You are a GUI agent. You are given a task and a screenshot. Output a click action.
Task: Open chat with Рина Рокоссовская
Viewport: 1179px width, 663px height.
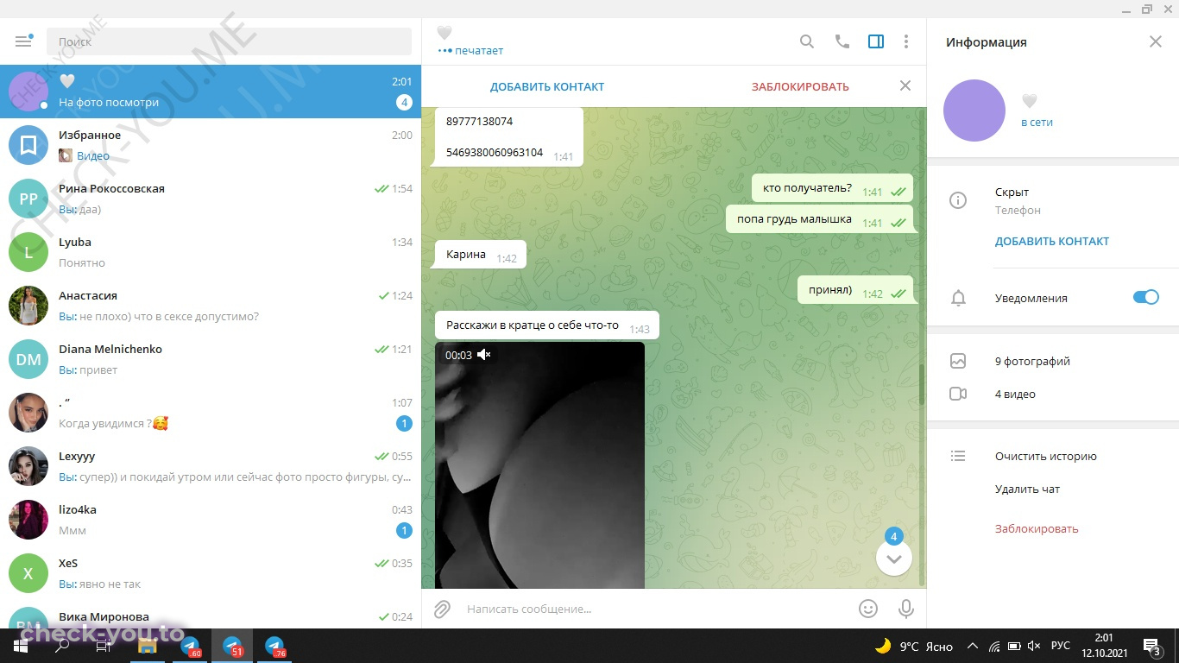(x=211, y=199)
